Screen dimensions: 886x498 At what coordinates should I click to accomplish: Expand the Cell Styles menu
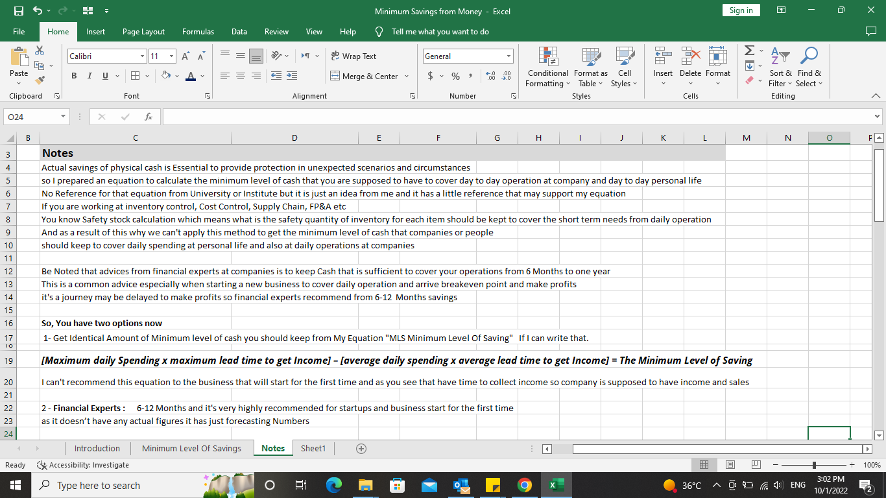(624, 68)
